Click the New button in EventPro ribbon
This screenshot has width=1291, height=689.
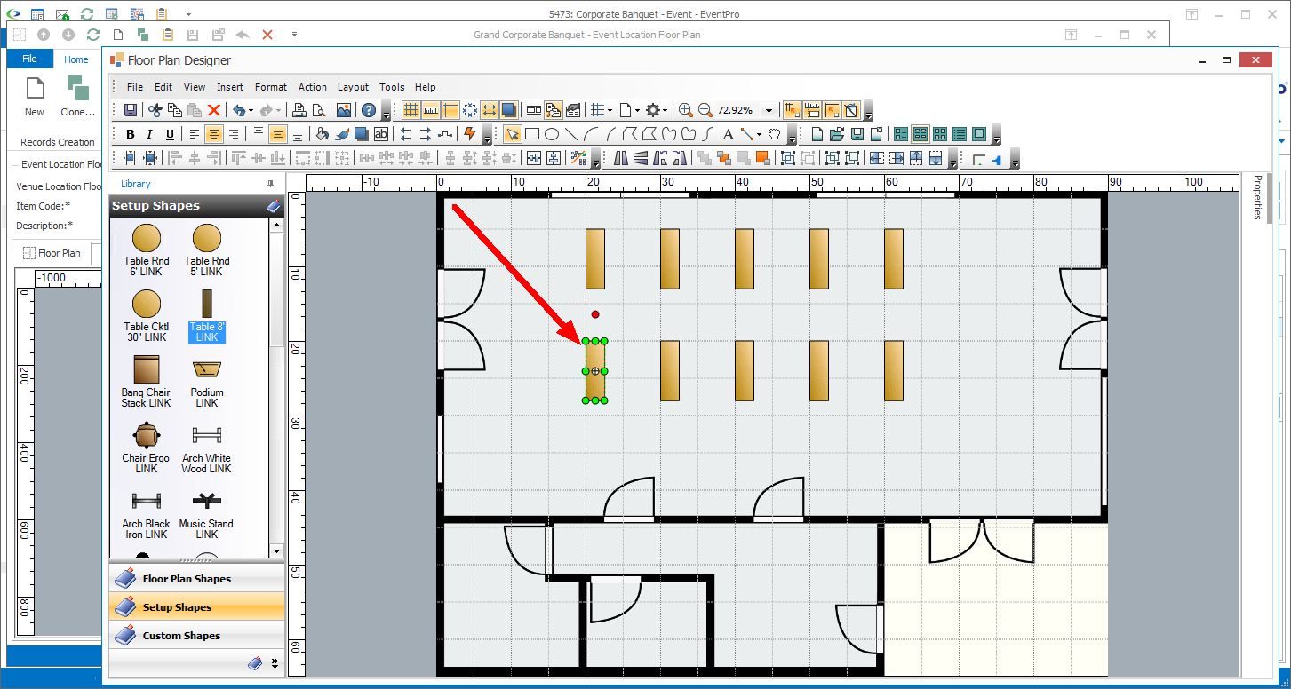tap(35, 96)
